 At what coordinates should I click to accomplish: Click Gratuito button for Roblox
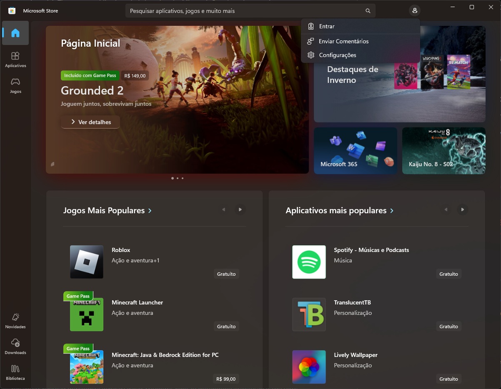point(226,274)
